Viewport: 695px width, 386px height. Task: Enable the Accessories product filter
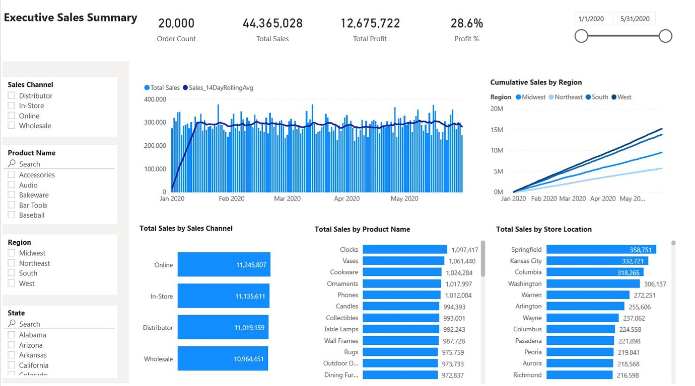click(x=11, y=174)
